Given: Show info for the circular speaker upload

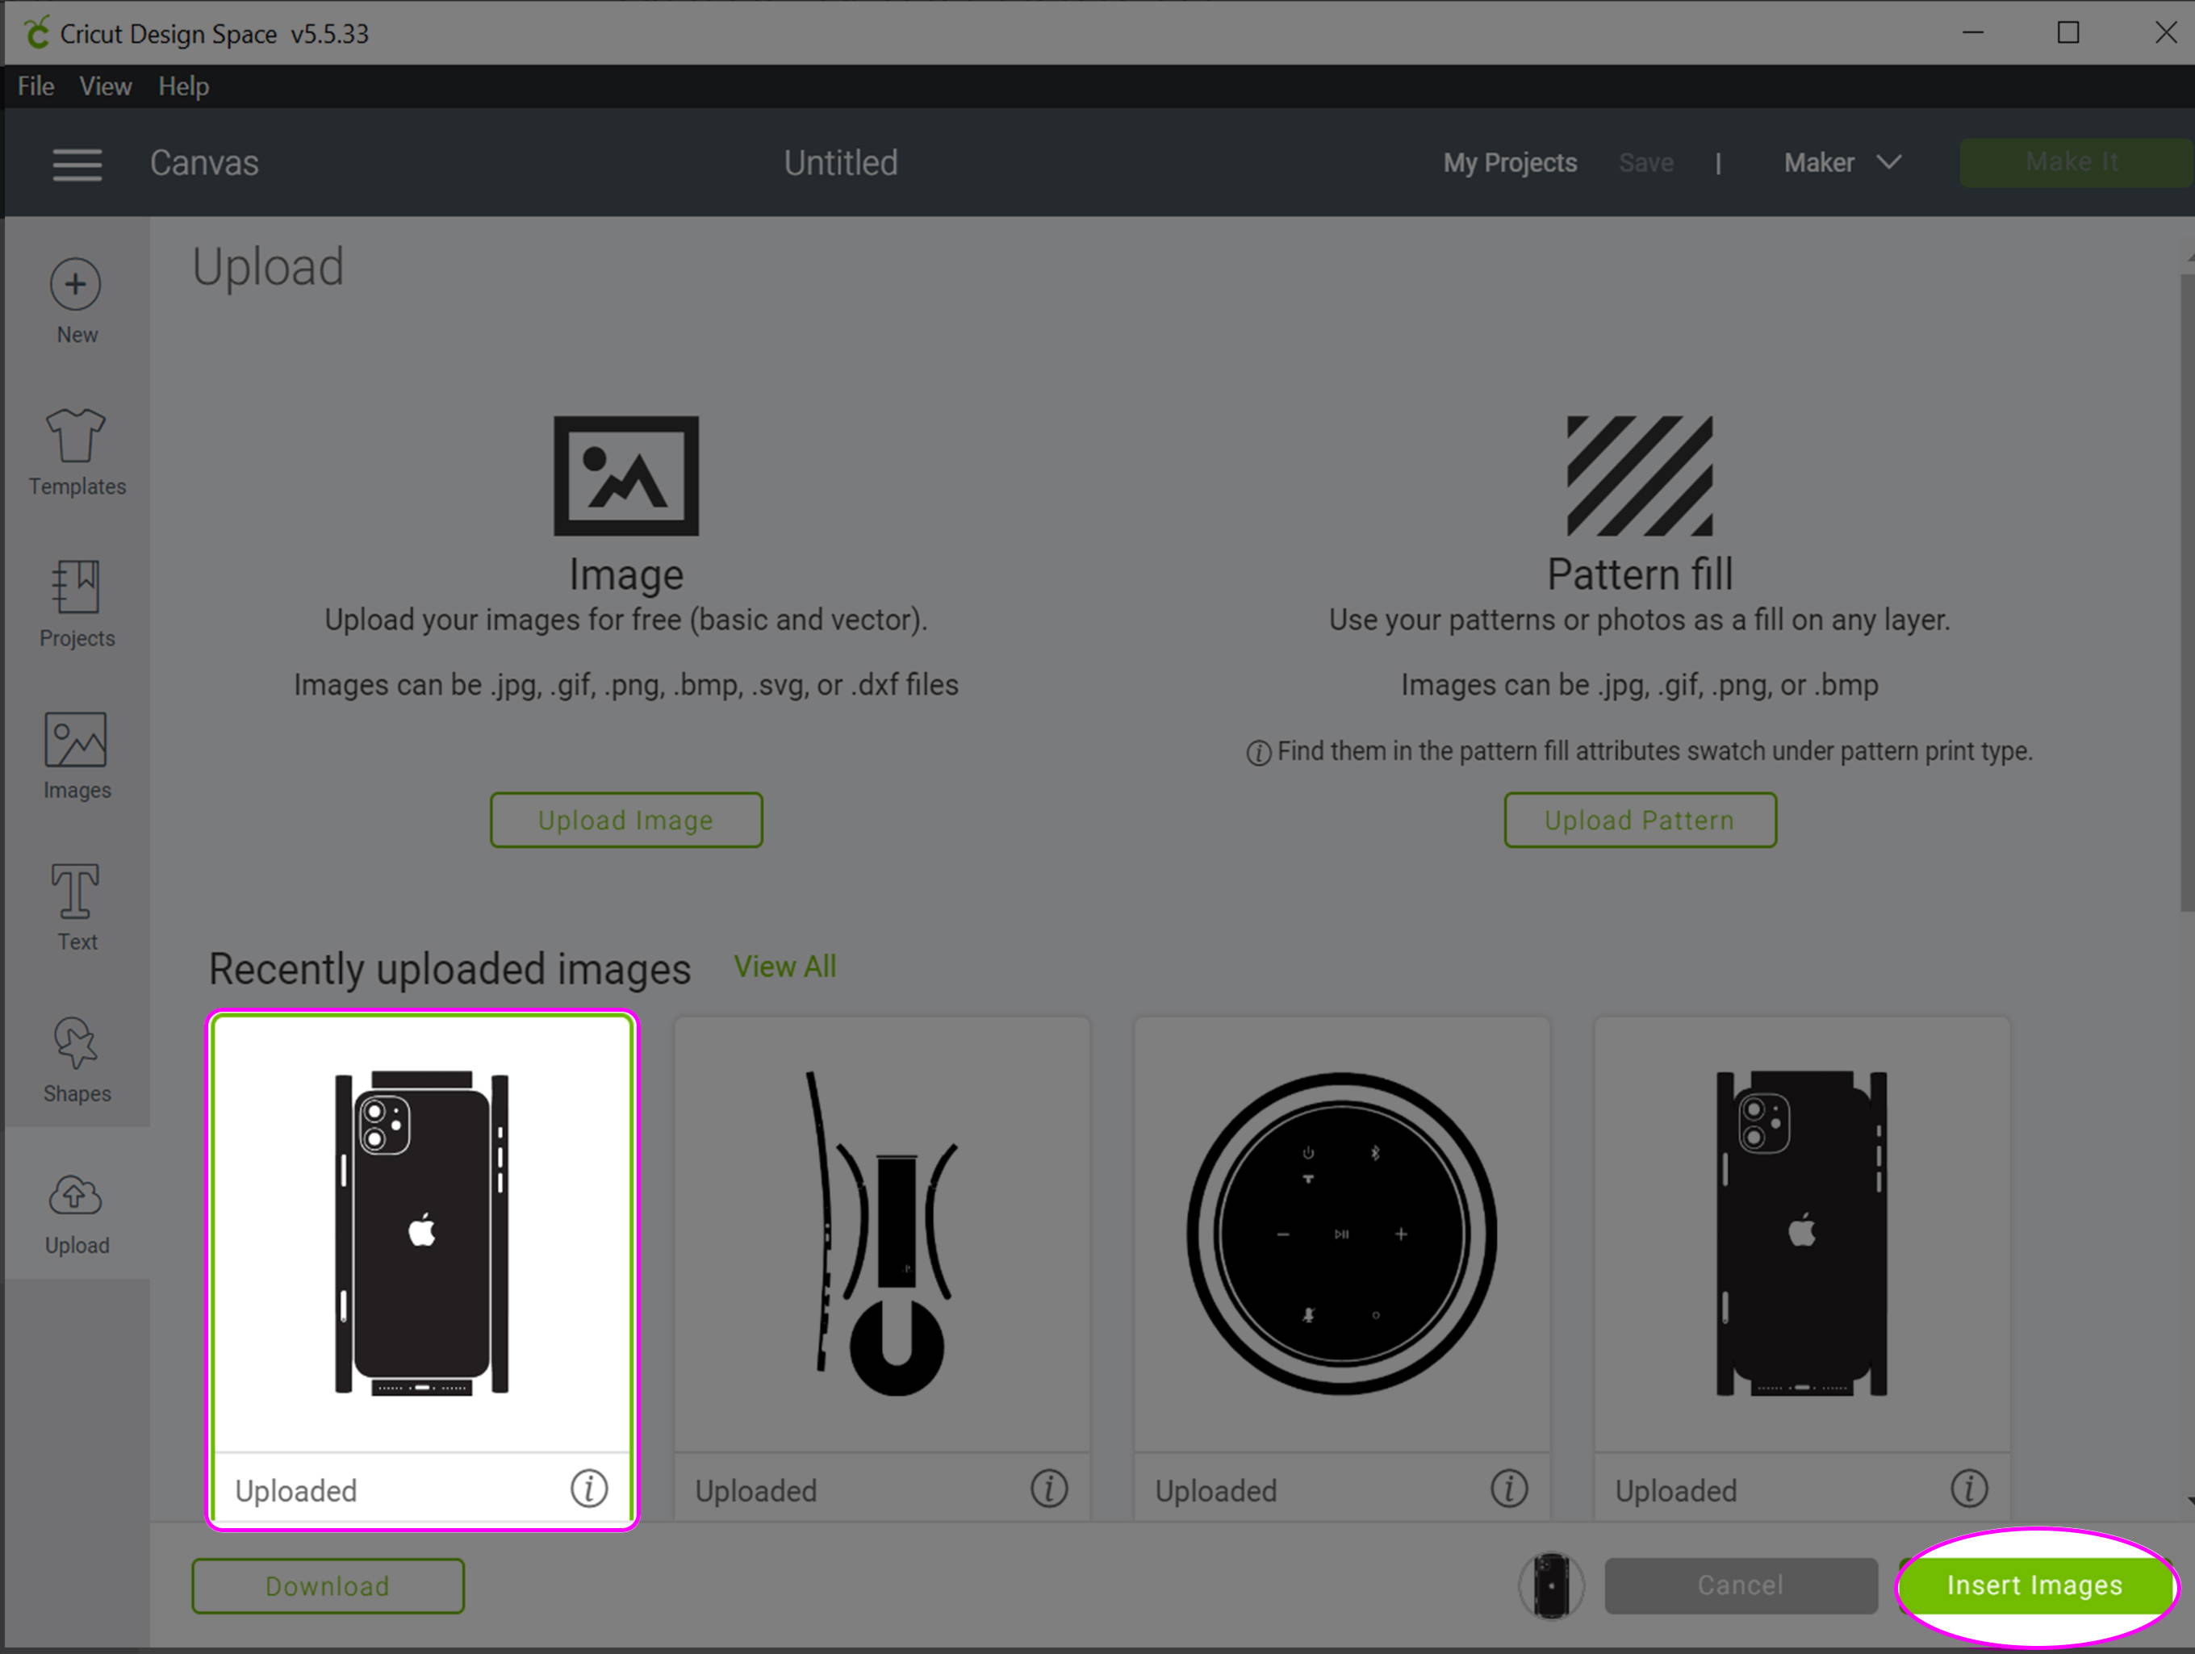Looking at the screenshot, I should [1509, 1489].
